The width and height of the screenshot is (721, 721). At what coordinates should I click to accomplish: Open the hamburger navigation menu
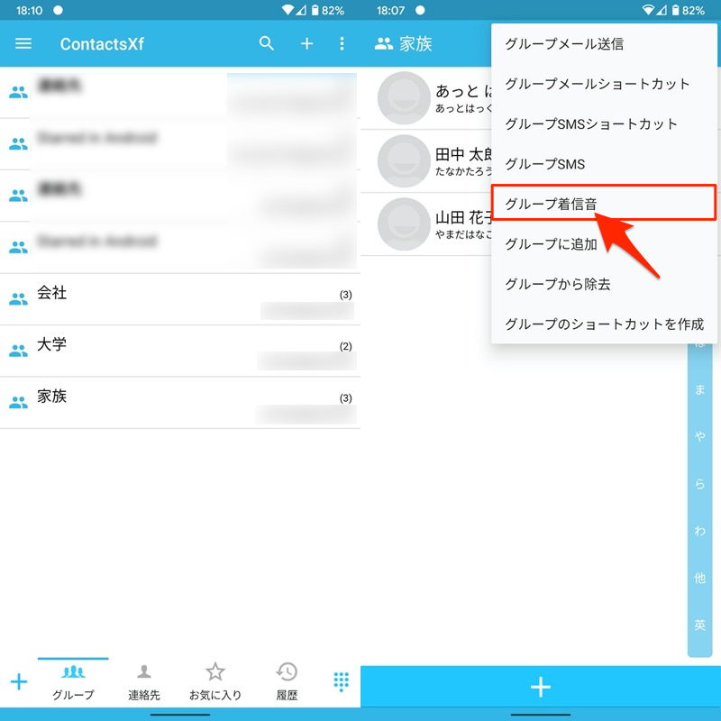click(23, 43)
